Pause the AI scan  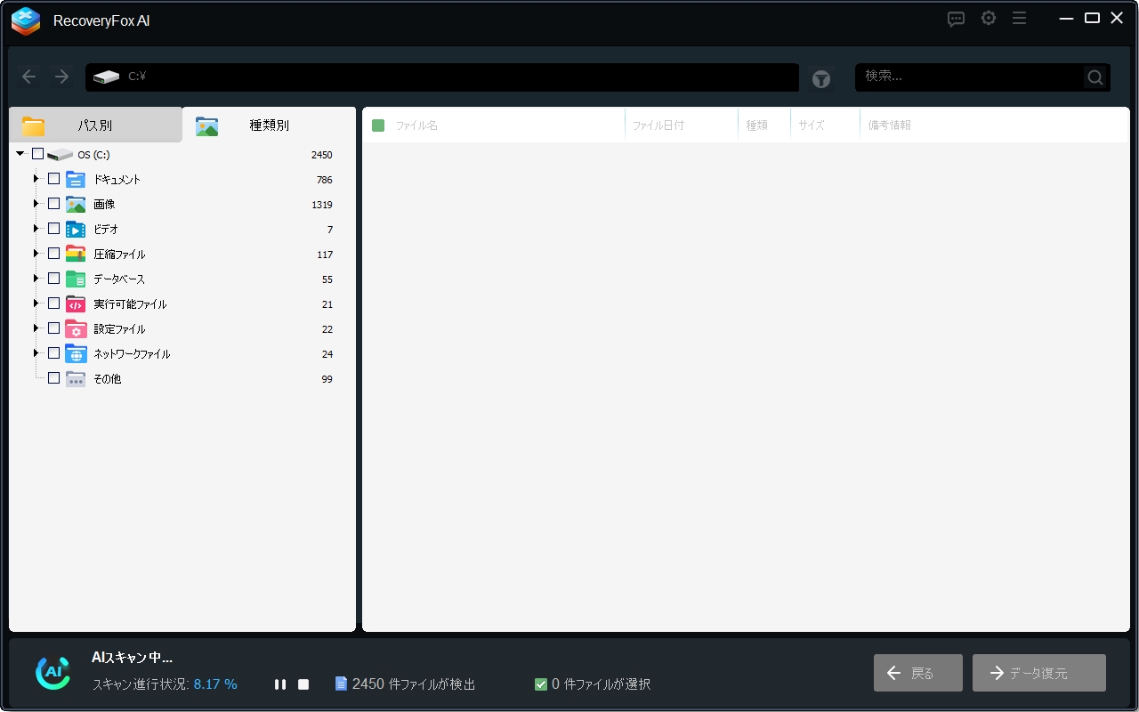click(280, 684)
